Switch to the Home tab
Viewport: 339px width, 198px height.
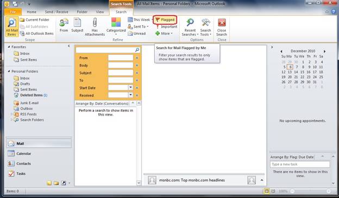[32, 12]
